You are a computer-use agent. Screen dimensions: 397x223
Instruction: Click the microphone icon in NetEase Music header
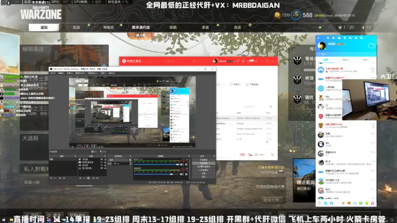point(194,61)
